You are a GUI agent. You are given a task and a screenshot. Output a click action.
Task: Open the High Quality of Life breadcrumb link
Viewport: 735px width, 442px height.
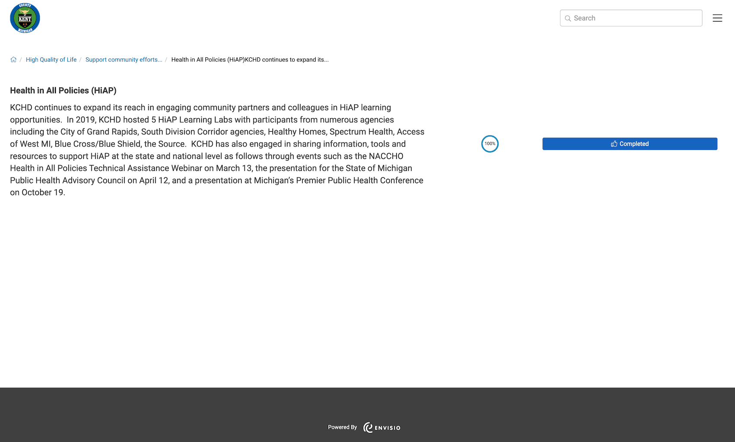pos(51,60)
